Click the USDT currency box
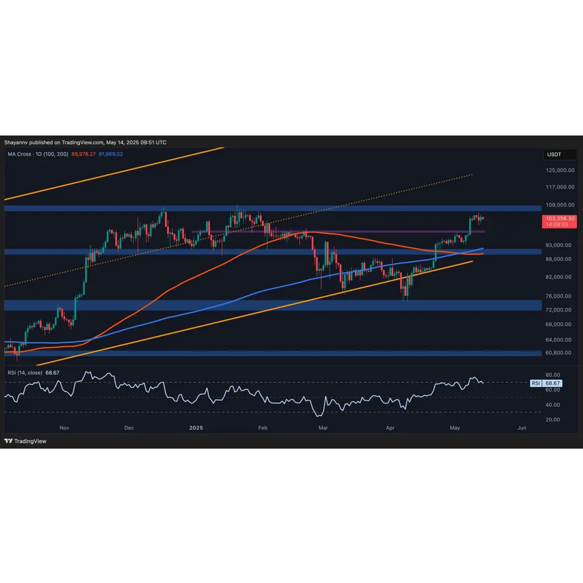 tap(560, 154)
